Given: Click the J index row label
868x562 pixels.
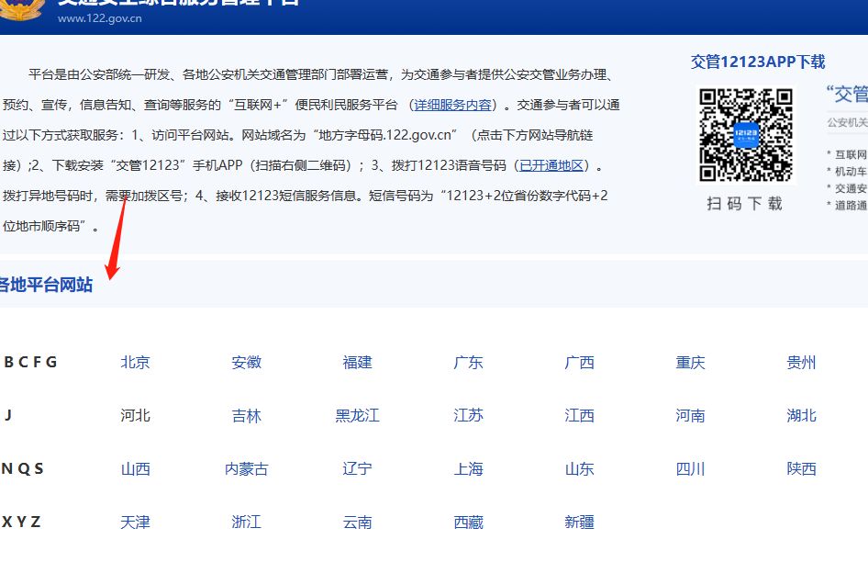Looking at the screenshot, I should [x=7, y=414].
